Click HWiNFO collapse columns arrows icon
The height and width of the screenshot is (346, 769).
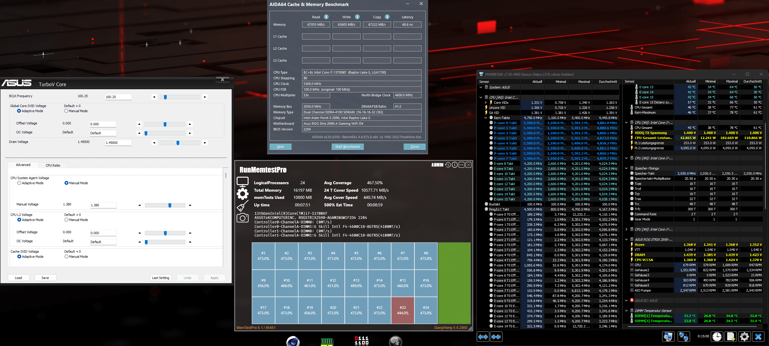[x=496, y=337]
